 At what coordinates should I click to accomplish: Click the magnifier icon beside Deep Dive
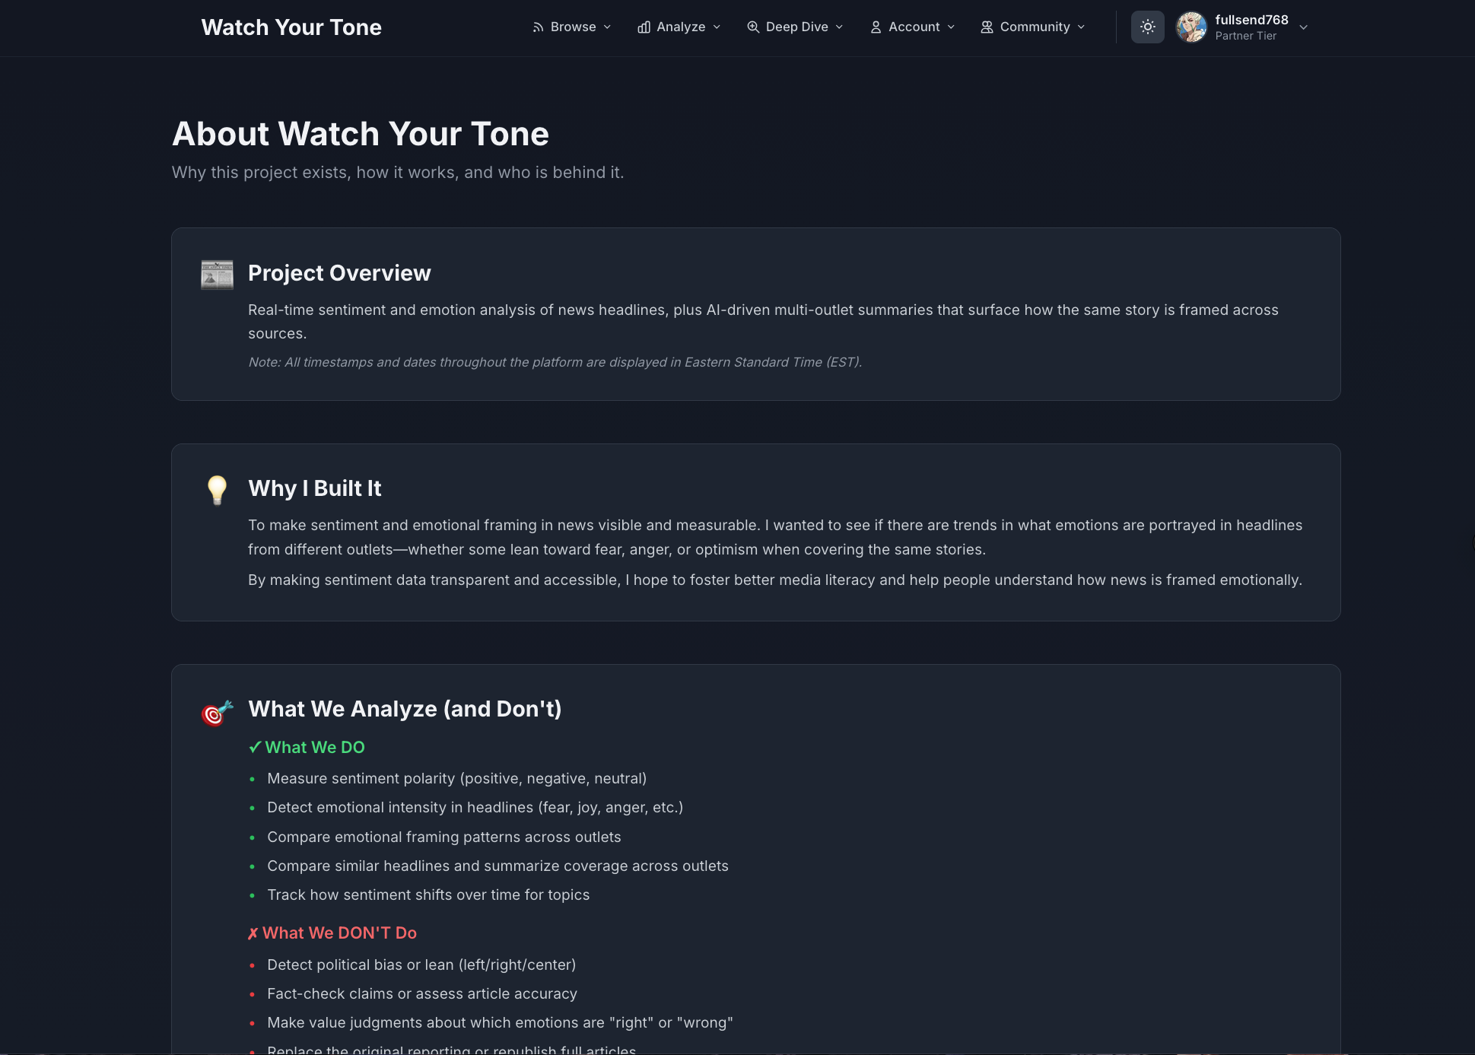coord(753,27)
